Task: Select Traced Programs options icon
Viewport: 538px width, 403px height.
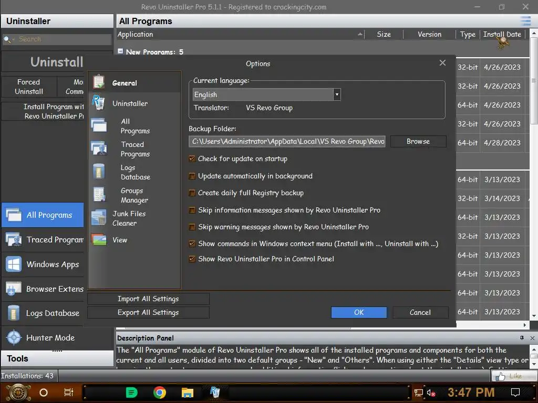Action: click(99, 149)
